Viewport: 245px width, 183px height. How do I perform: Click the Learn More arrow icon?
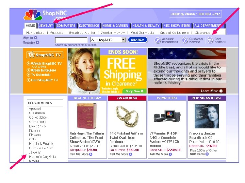(221, 91)
